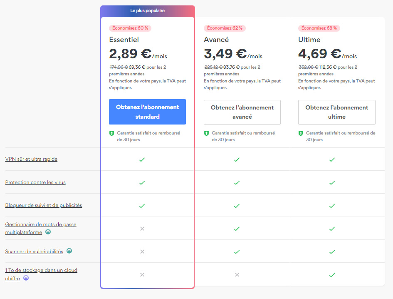Click the Ultime plan title
Viewport: 393px width, 299px height.
pyautogui.click(x=309, y=40)
